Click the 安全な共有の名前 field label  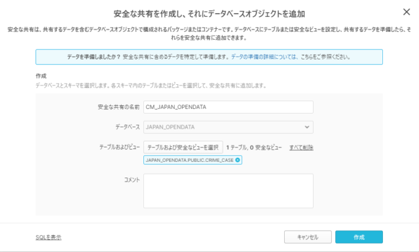tap(118, 107)
